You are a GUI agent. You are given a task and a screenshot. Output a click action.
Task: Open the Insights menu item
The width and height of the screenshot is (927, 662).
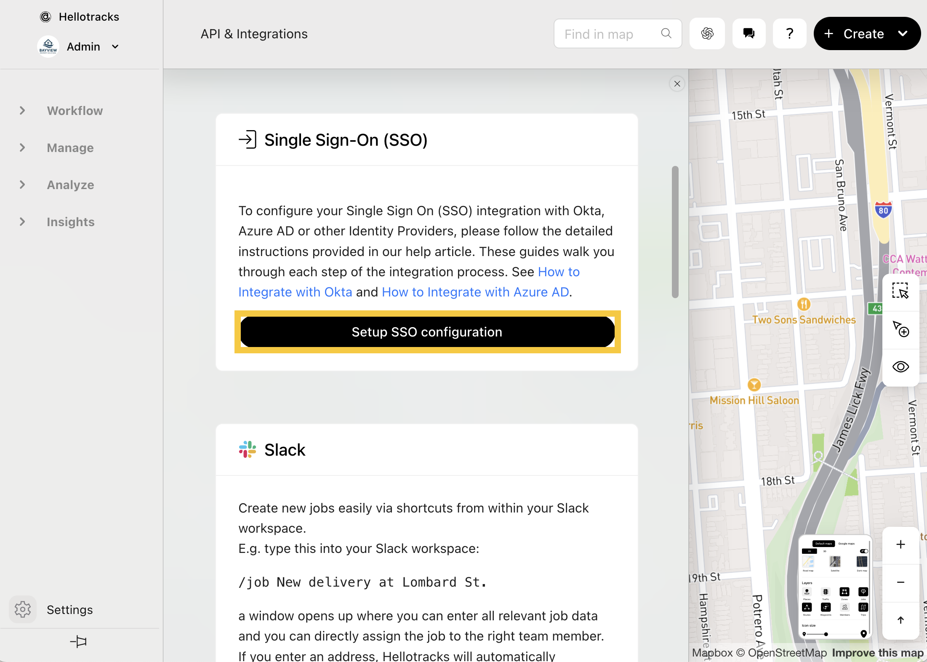[x=71, y=222]
